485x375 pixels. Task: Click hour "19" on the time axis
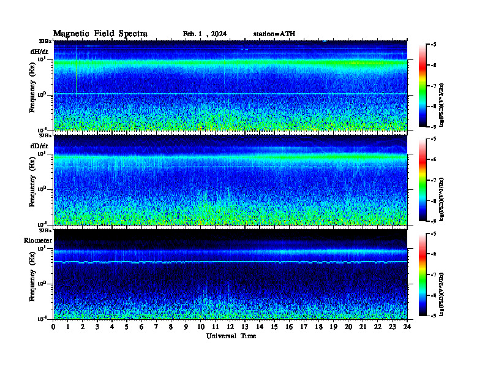click(x=333, y=327)
